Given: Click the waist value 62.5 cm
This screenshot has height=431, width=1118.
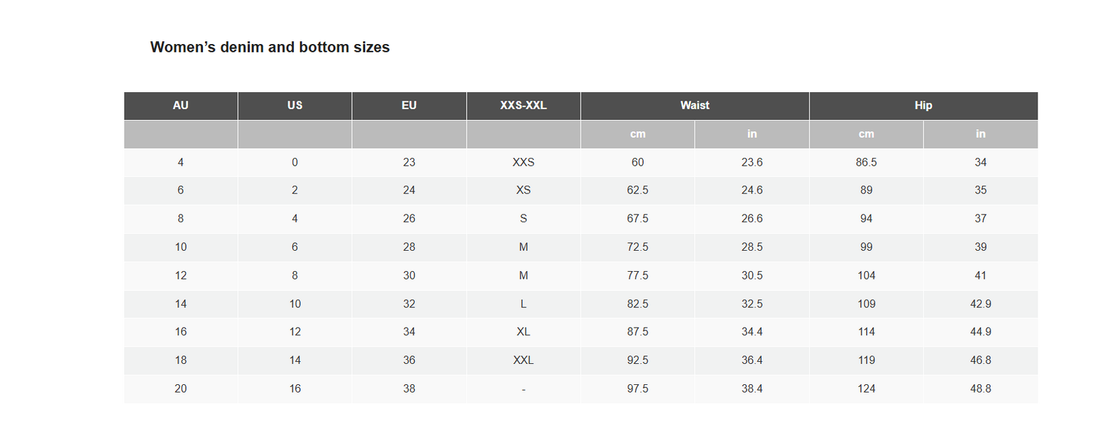Looking at the screenshot, I should tap(637, 190).
